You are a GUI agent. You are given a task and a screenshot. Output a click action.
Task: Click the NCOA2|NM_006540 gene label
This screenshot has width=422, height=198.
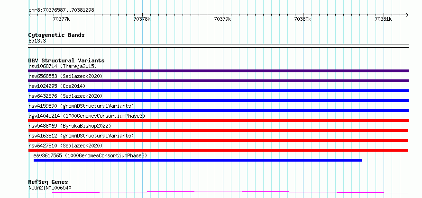pyautogui.click(x=50, y=188)
